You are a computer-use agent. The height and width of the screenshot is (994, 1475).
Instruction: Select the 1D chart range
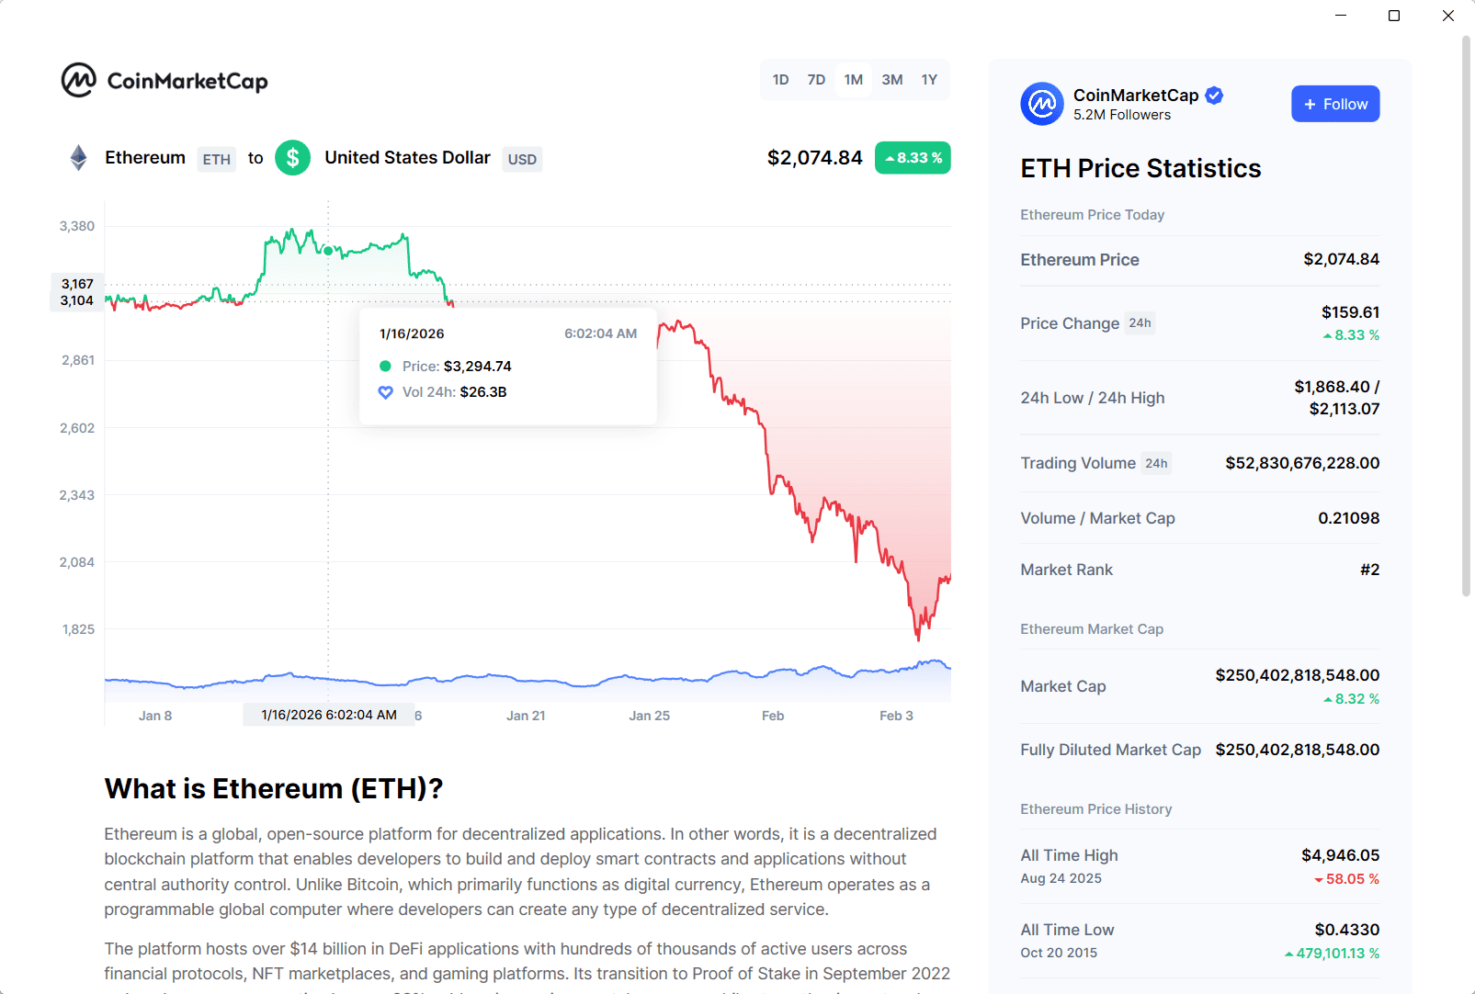780,80
